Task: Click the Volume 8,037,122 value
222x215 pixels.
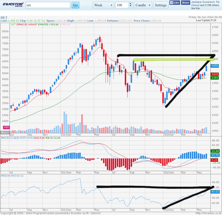Action: click(126, 21)
